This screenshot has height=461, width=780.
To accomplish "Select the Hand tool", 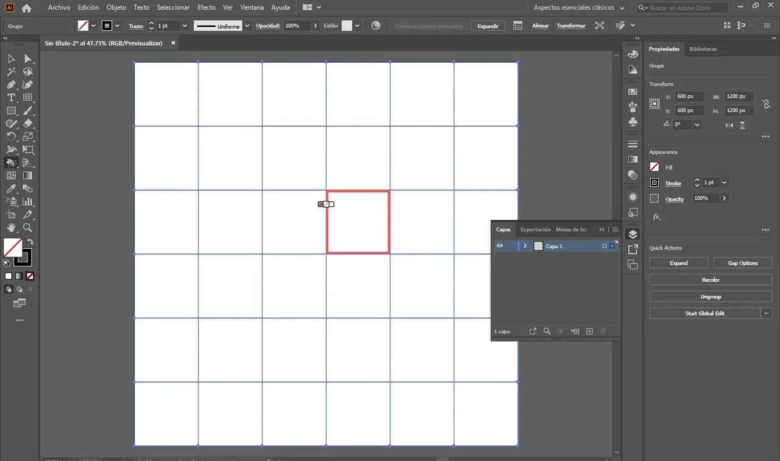I will pos(11,227).
